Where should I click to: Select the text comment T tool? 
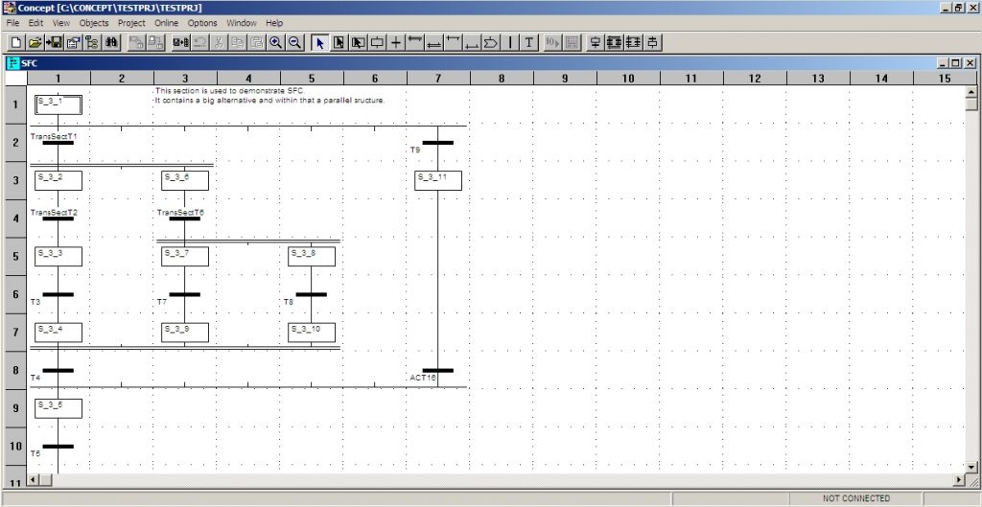click(x=528, y=42)
